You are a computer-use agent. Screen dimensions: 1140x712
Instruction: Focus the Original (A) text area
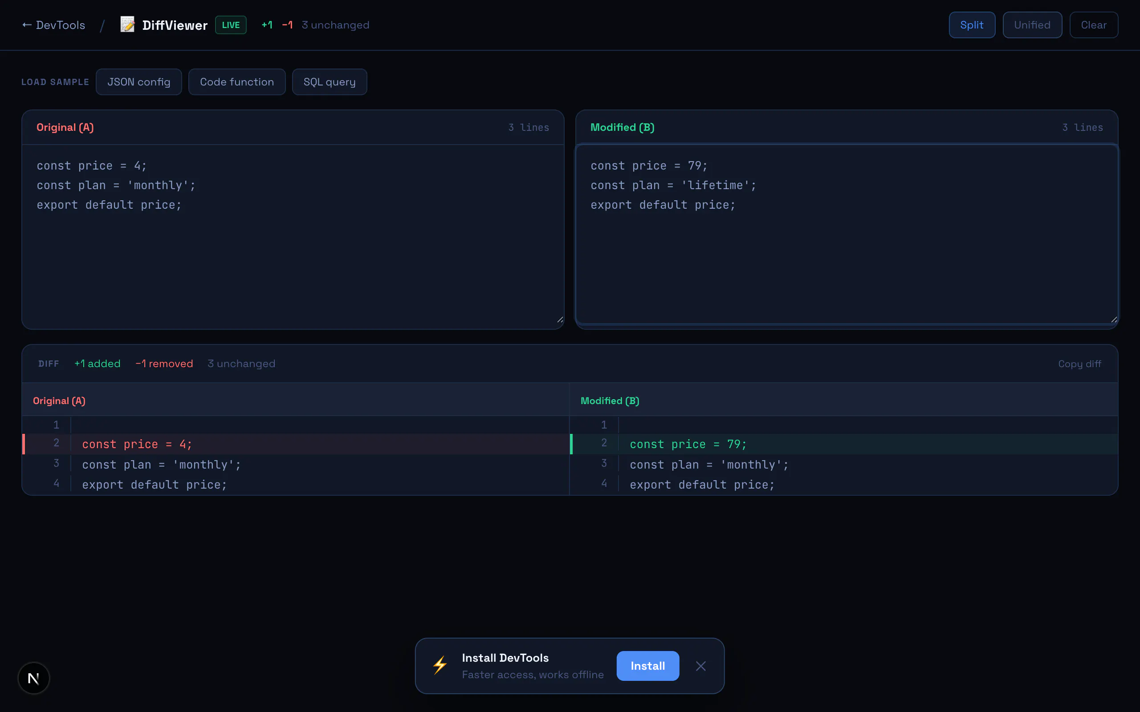click(x=293, y=235)
